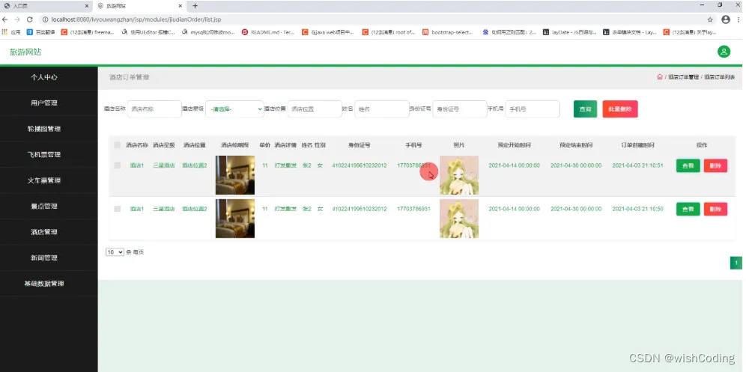The image size is (746, 372).
Task: Open hotel thumbnail of order created 21:10:51
Action: [235, 175]
